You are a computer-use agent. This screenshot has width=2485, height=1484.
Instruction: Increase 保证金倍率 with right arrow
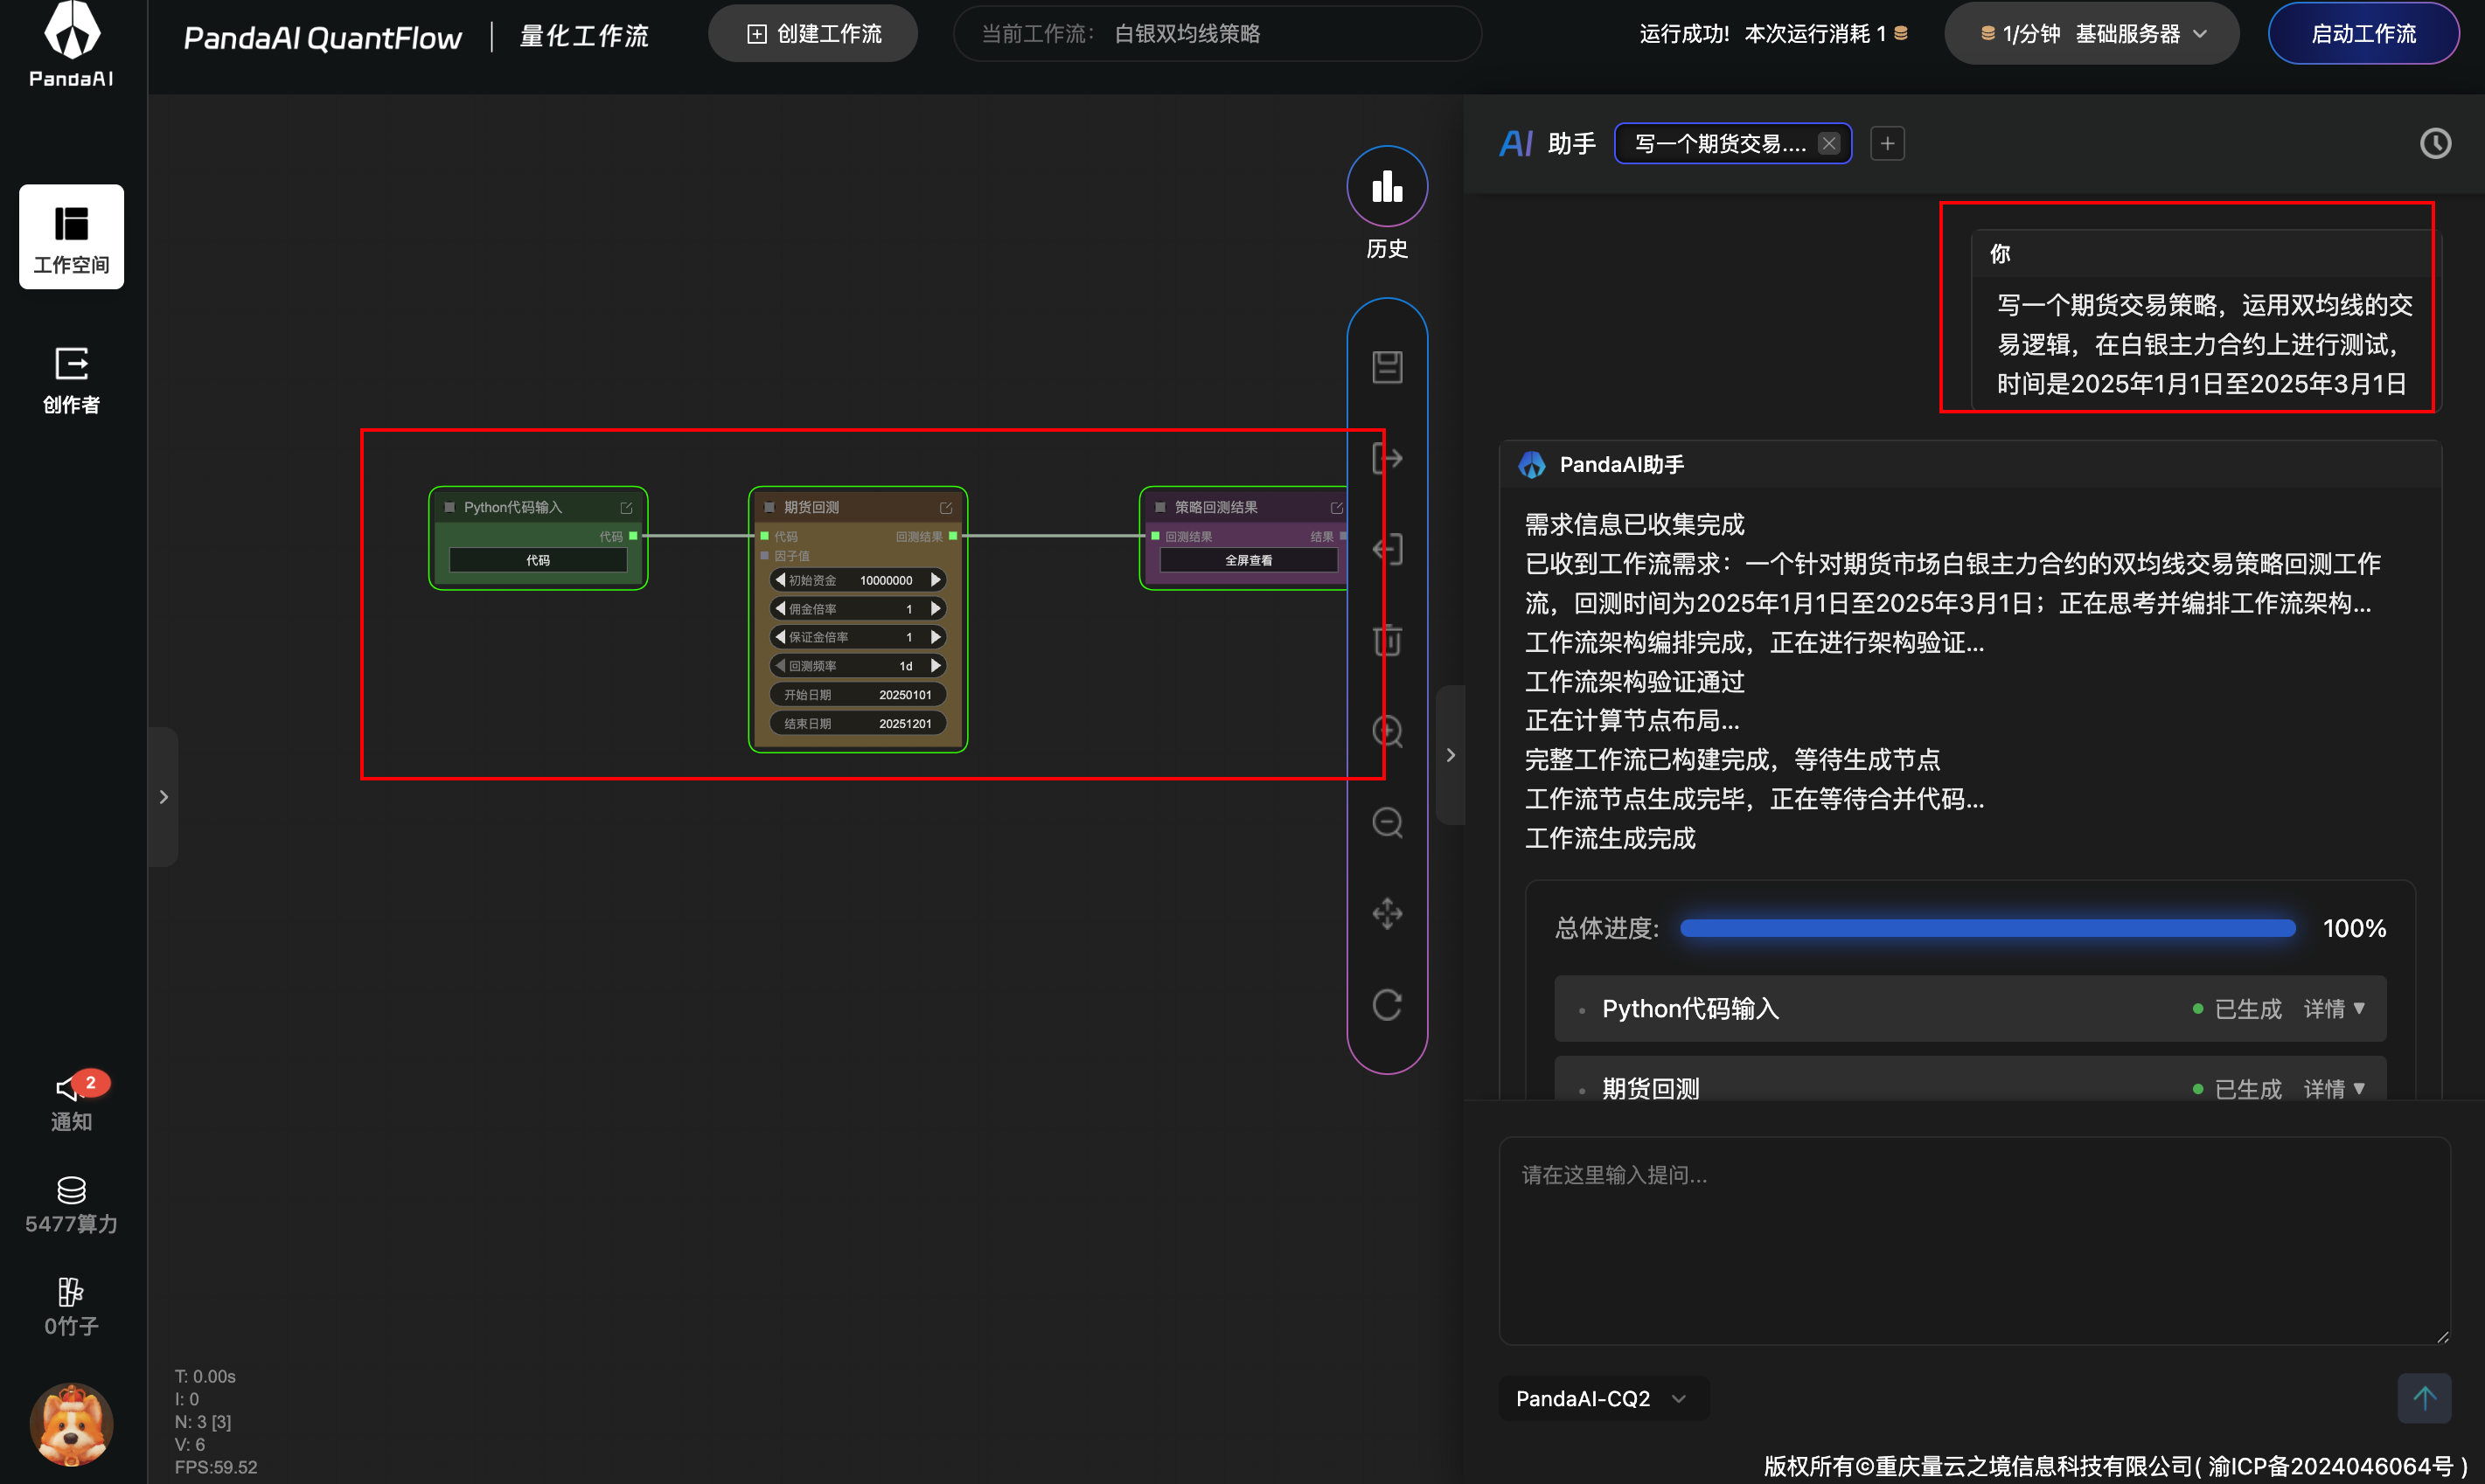[x=936, y=637]
